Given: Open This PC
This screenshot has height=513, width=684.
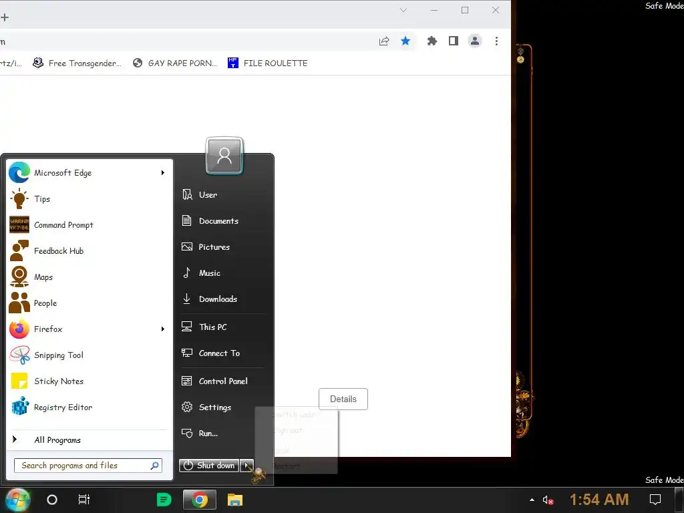Looking at the screenshot, I should 222,327.
